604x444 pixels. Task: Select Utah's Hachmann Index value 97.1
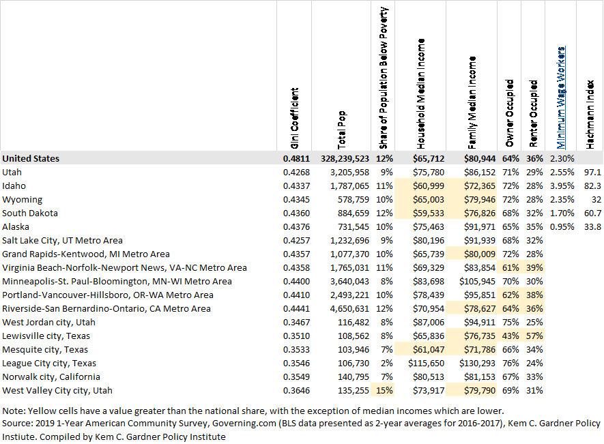(x=592, y=172)
